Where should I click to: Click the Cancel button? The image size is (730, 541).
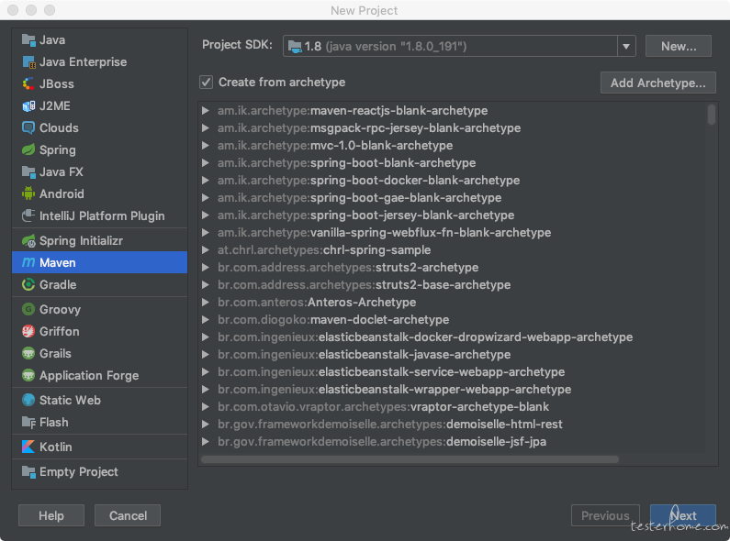pyautogui.click(x=128, y=515)
